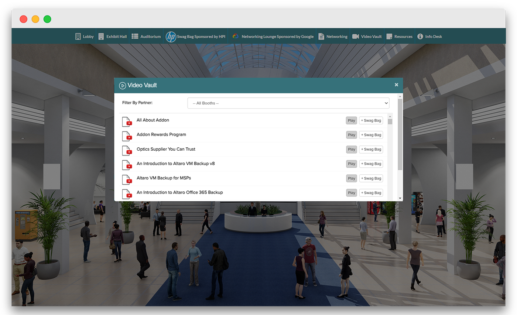Open the Filter By Partner booth dropdown
Viewport: 517px width, 315px height.
289,103
